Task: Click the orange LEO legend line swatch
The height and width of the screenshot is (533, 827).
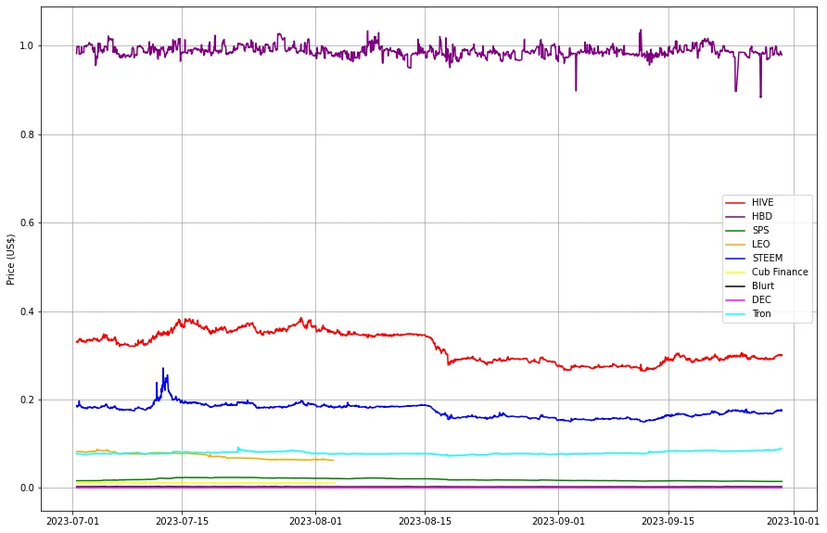Action: pos(735,245)
